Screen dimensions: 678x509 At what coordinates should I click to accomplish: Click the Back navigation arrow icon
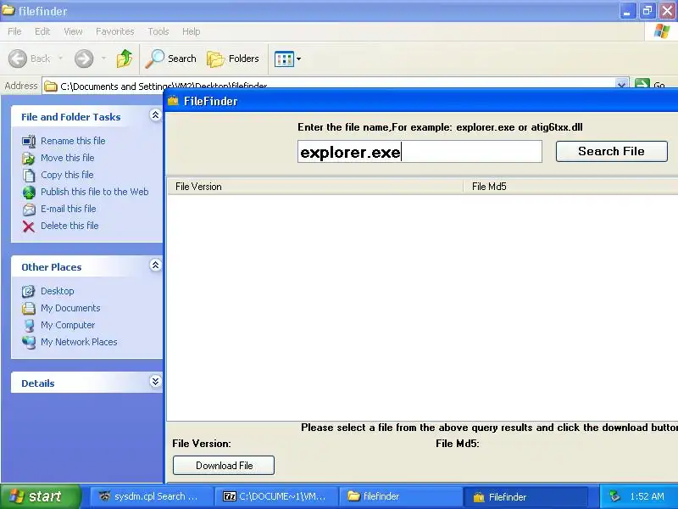18,59
